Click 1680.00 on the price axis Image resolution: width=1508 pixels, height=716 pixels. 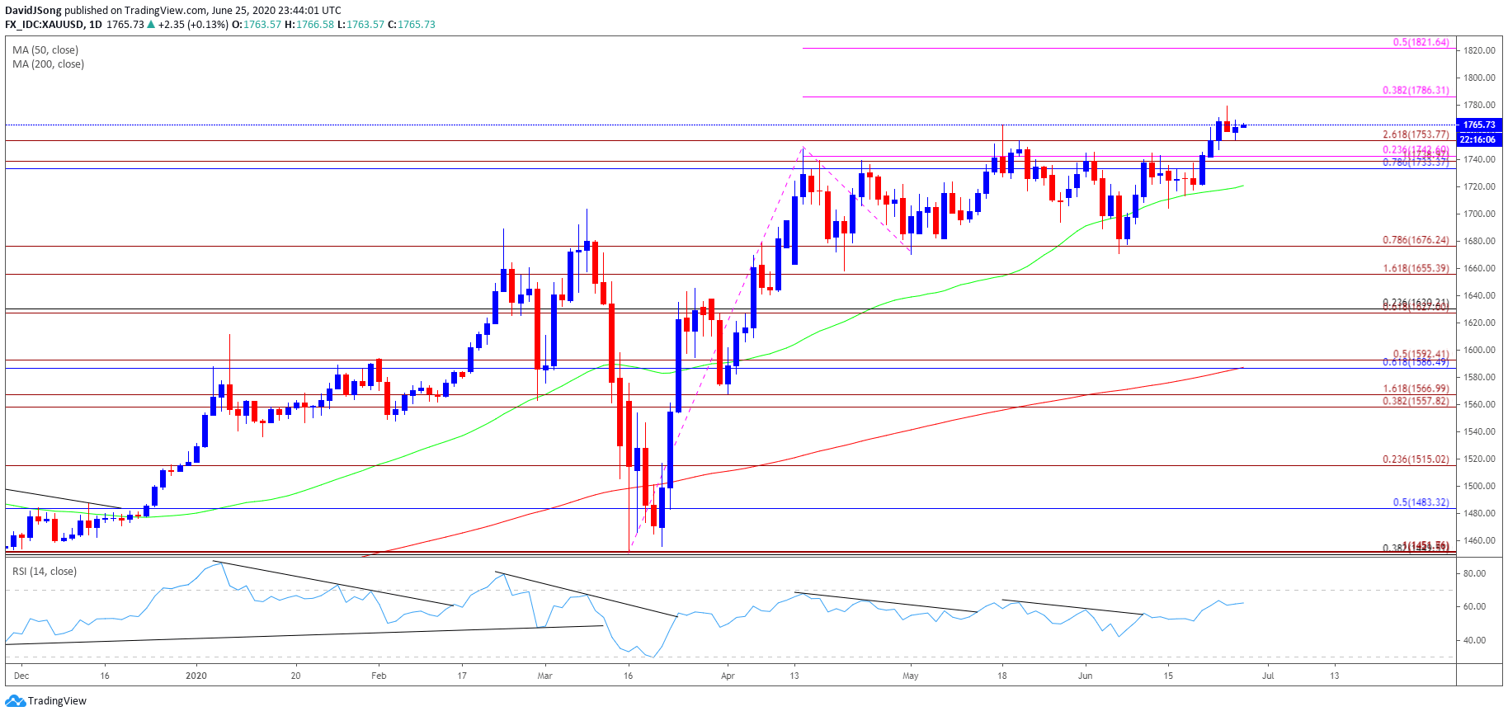[1480, 242]
